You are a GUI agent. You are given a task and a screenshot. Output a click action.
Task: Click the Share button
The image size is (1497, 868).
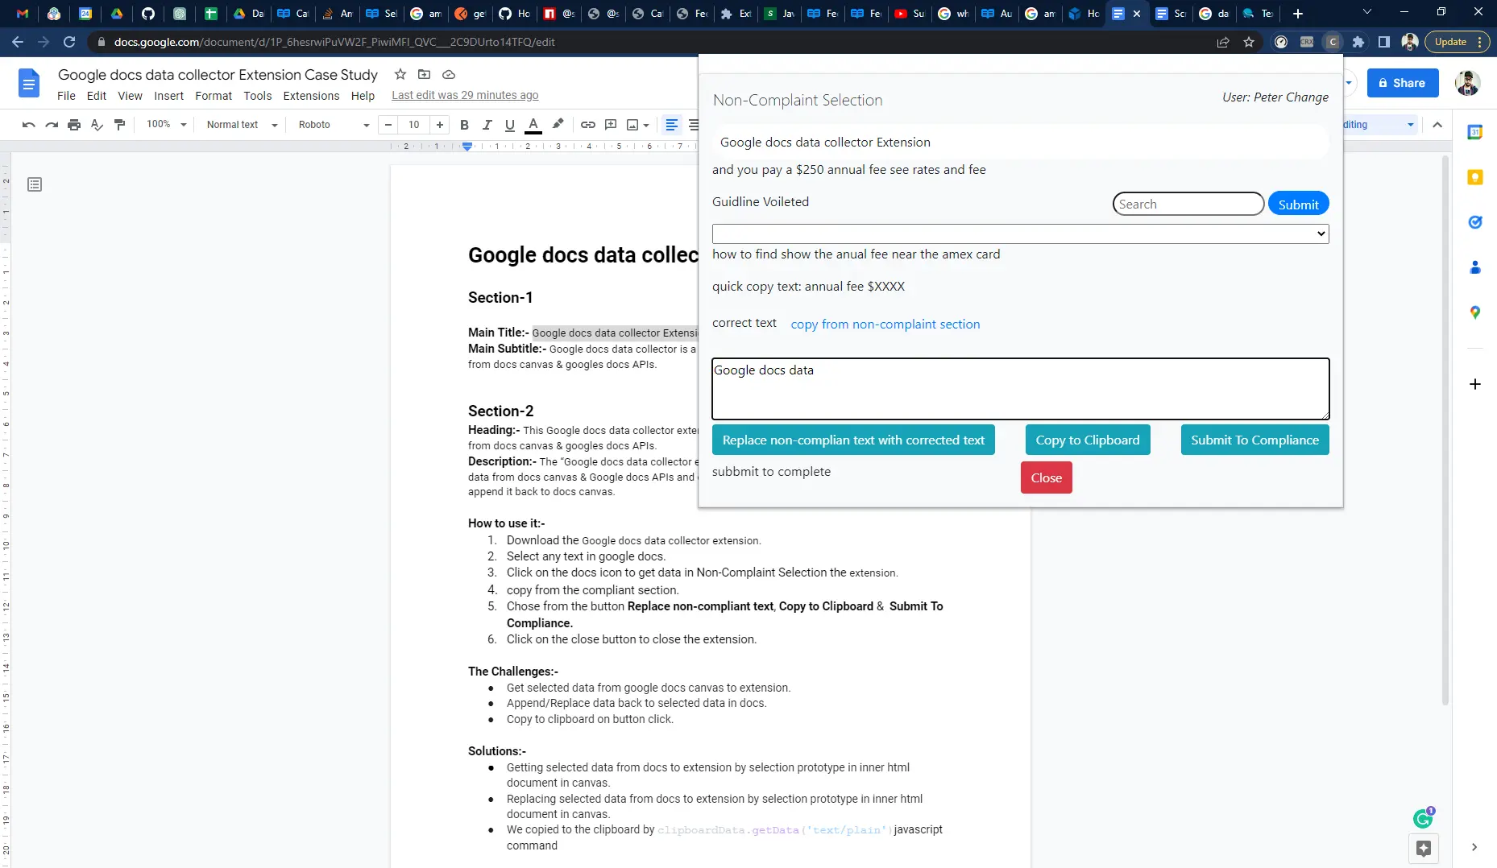click(1402, 83)
